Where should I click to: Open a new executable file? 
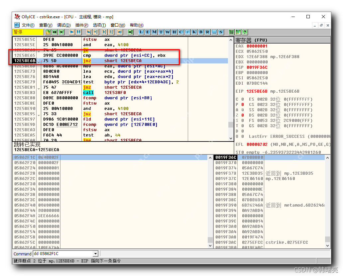pos(48,32)
